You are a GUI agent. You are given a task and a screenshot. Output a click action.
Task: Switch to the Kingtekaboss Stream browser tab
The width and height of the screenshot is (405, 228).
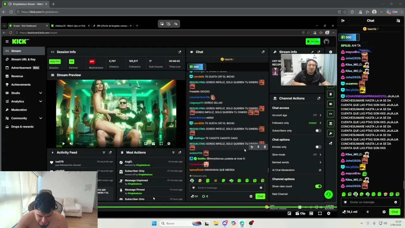(26, 4)
